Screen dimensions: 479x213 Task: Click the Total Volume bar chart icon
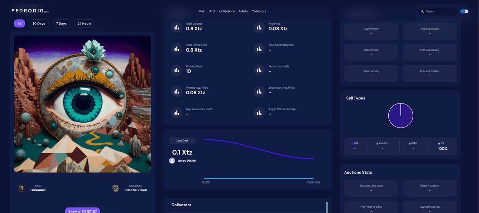[177, 28]
